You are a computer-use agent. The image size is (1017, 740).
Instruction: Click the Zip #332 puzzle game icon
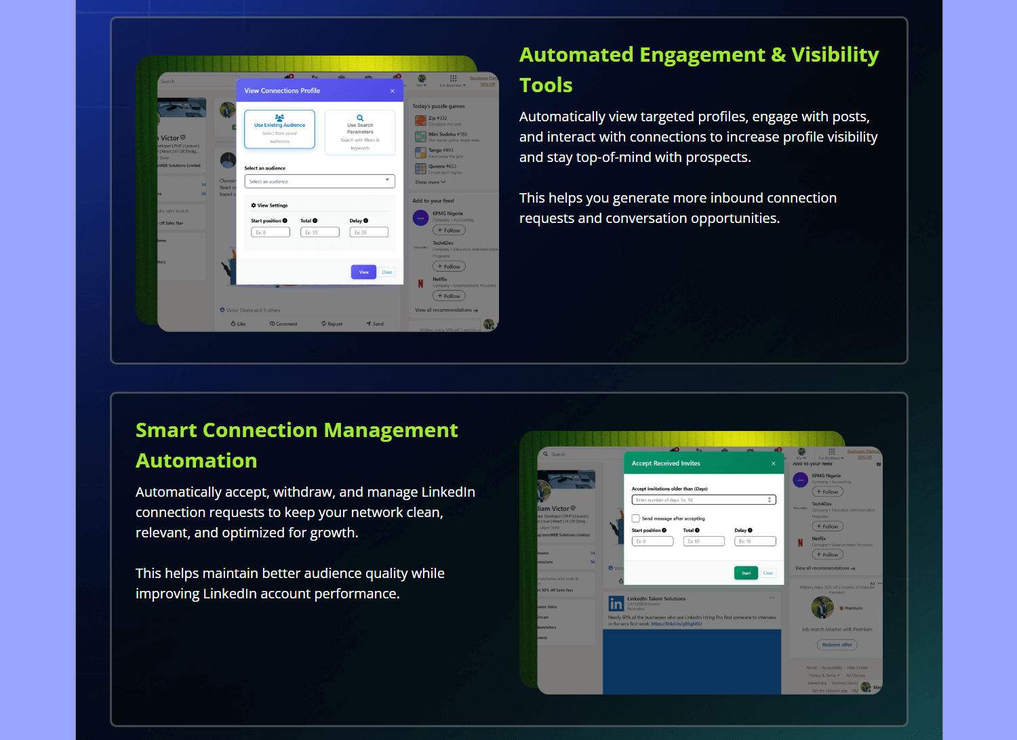pos(420,121)
